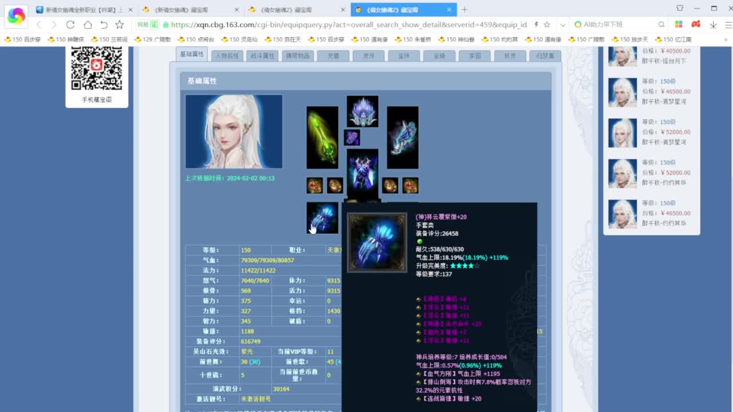Select the 人物抗性 tab

point(226,56)
